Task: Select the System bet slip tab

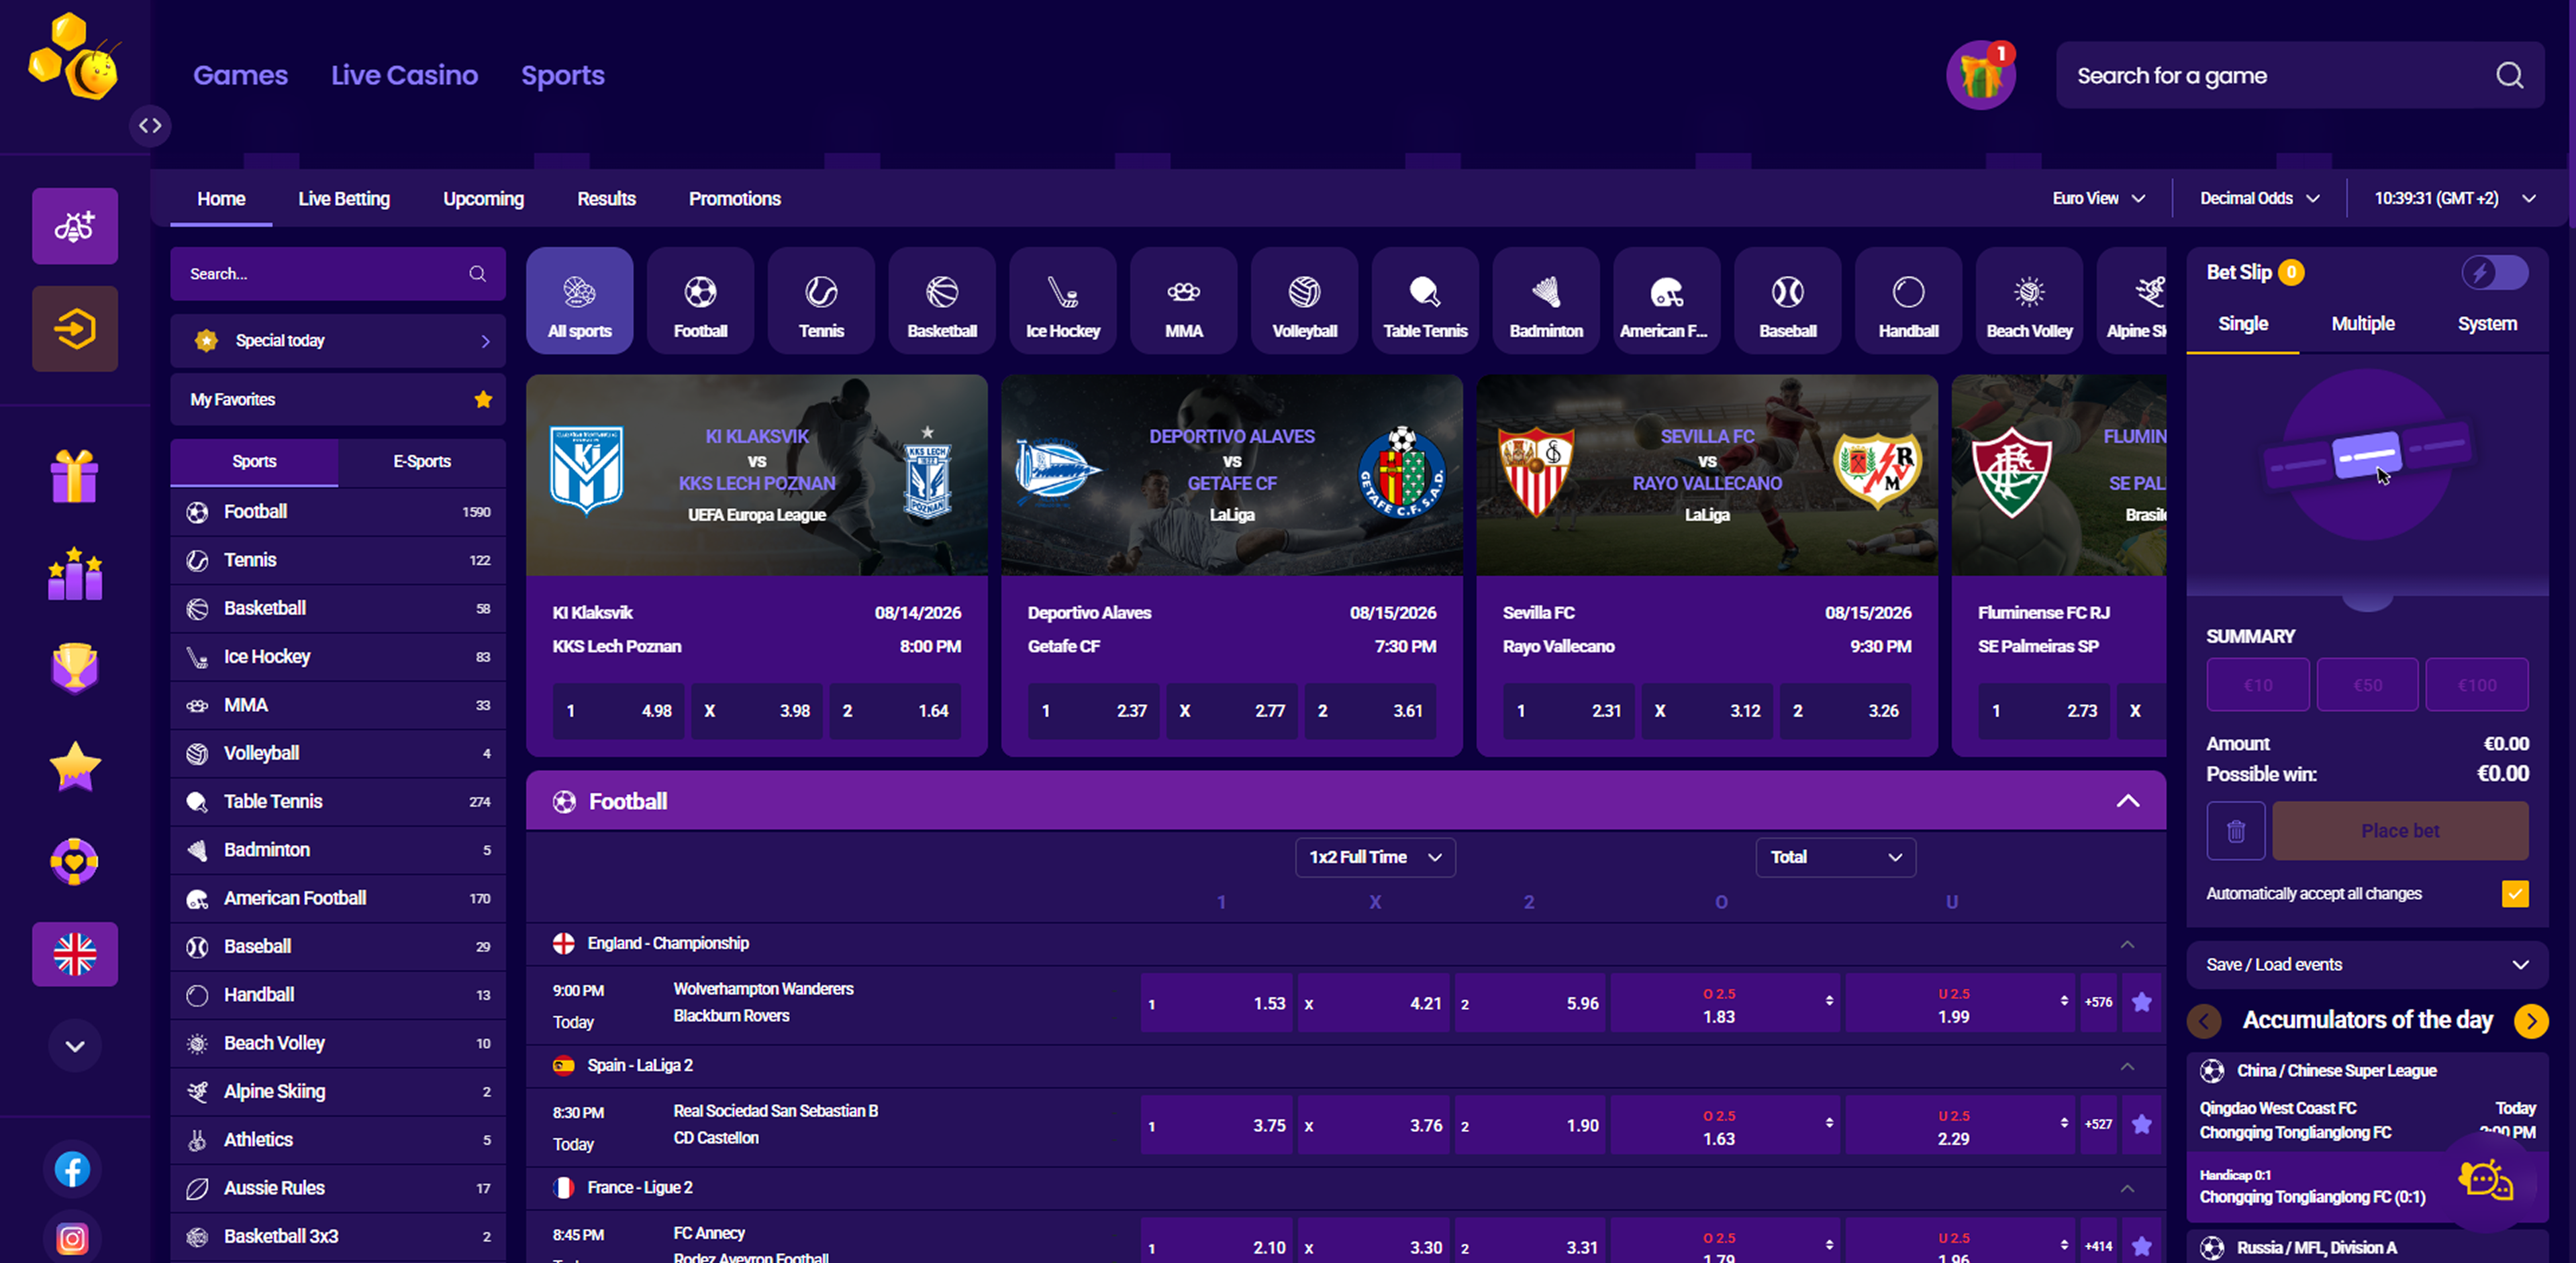Action: point(2487,323)
